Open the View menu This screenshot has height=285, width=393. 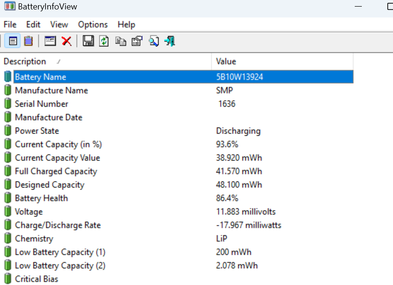point(59,25)
